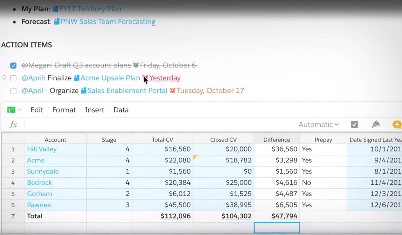Check the Finalize Acme Upsale Plan checkbox
The width and height of the screenshot is (402, 235).
point(13,78)
